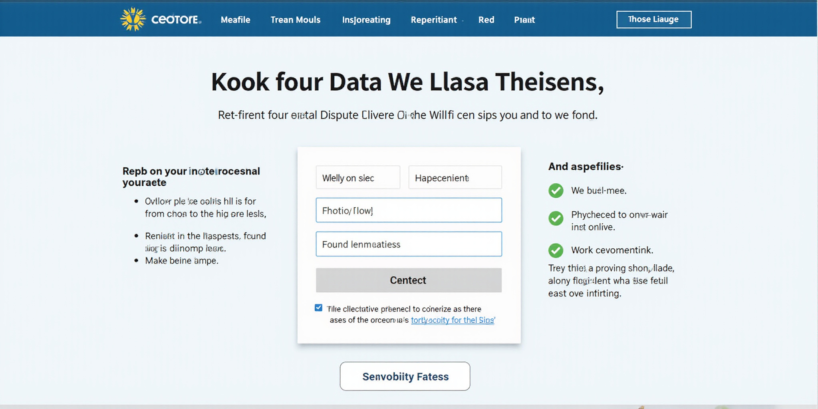818x409 pixels.
Task: Open the 'tortlyocoity for thel Sing' link
Action: click(453, 320)
